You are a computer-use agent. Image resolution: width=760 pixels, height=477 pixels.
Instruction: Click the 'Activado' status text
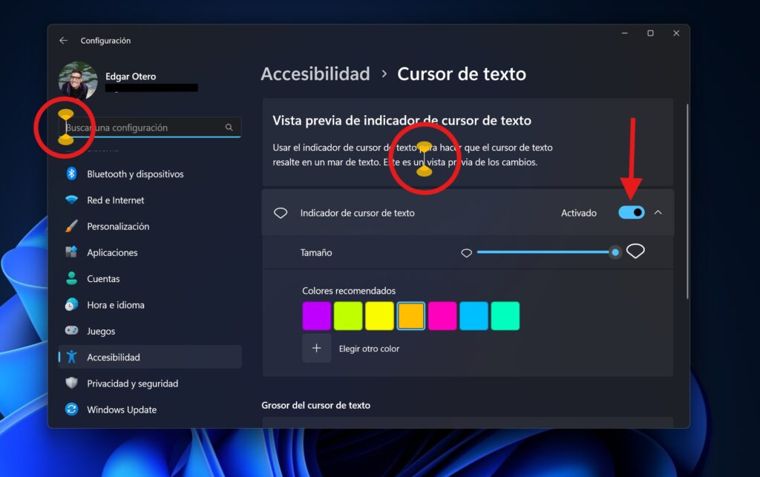pos(579,213)
